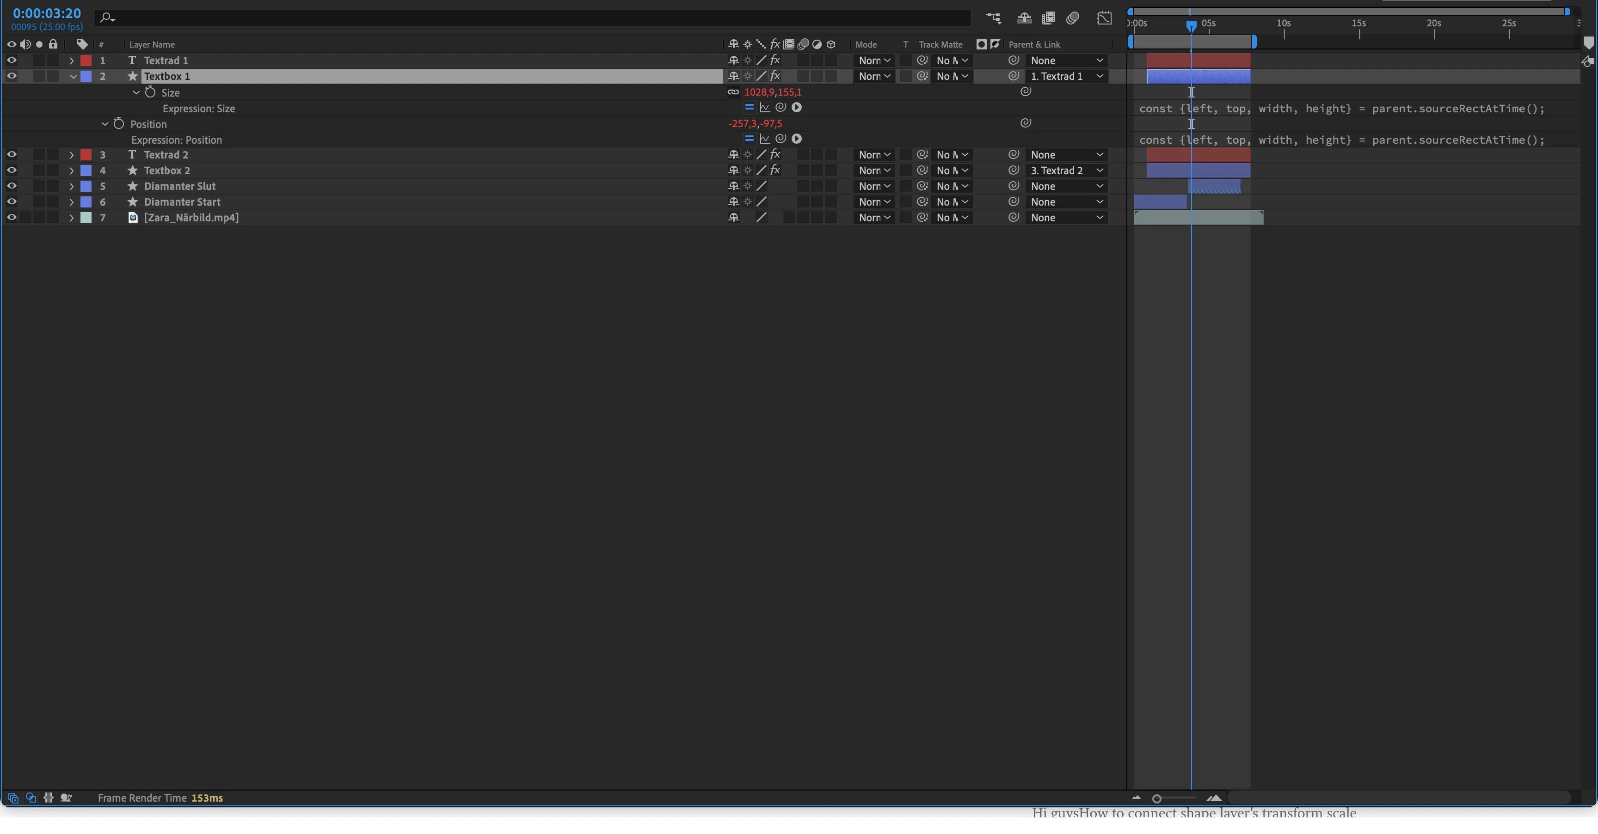
Task: Click the Layer Name column header
Action: pos(152,45)
